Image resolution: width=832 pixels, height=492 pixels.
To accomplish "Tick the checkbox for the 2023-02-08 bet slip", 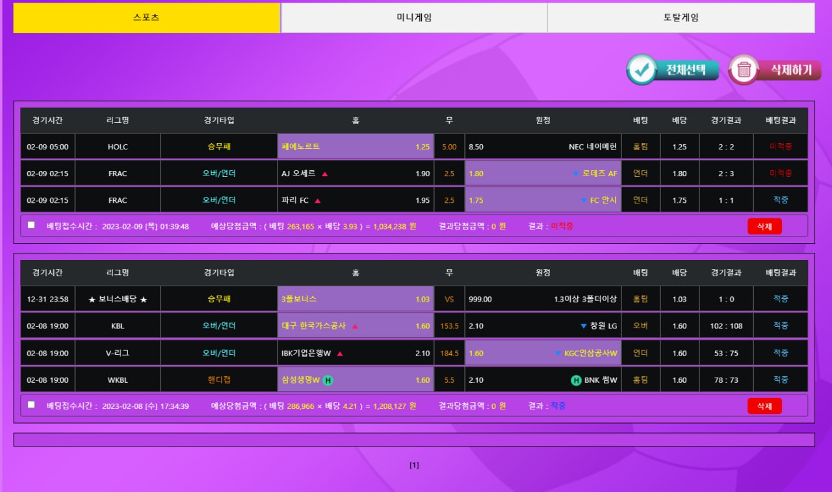I will [x=31, y=405].
